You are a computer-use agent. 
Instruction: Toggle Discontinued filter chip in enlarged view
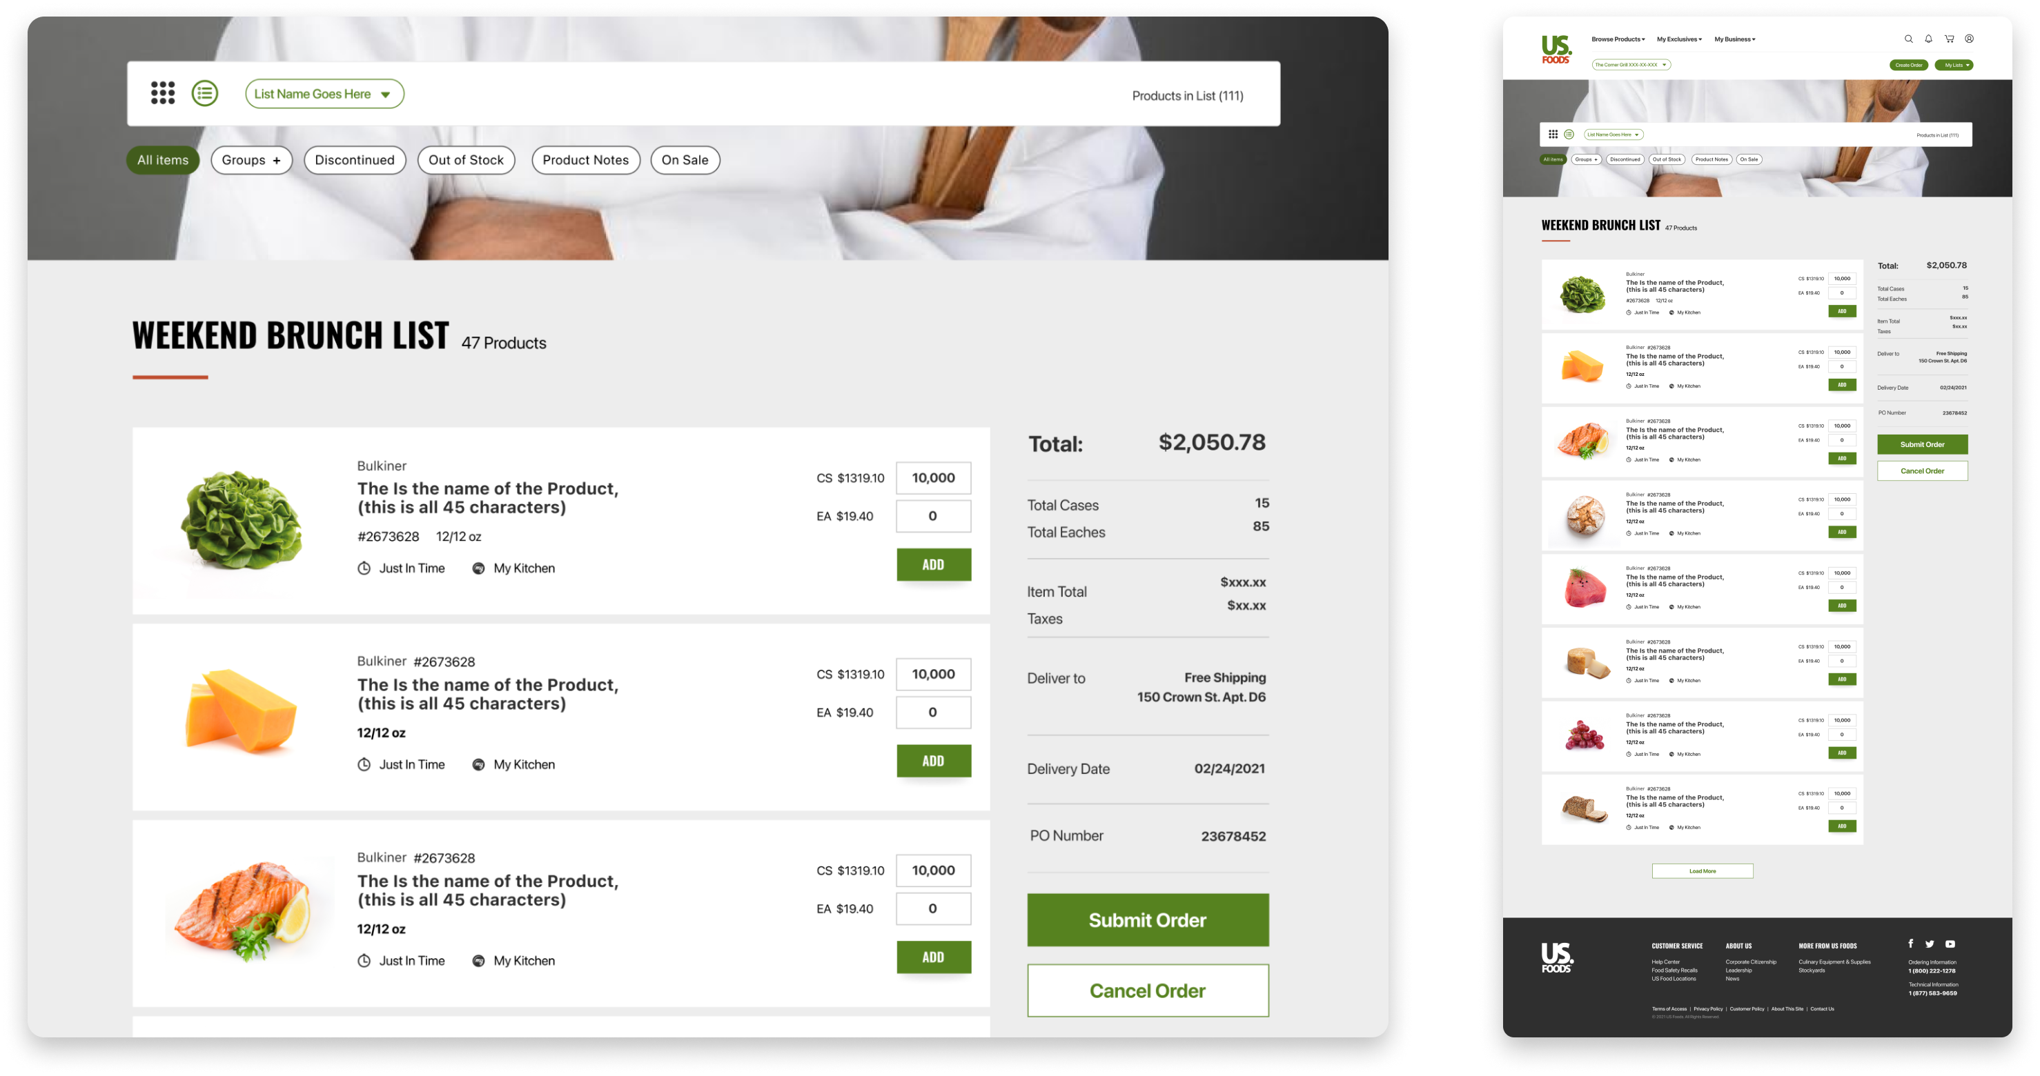355,160
